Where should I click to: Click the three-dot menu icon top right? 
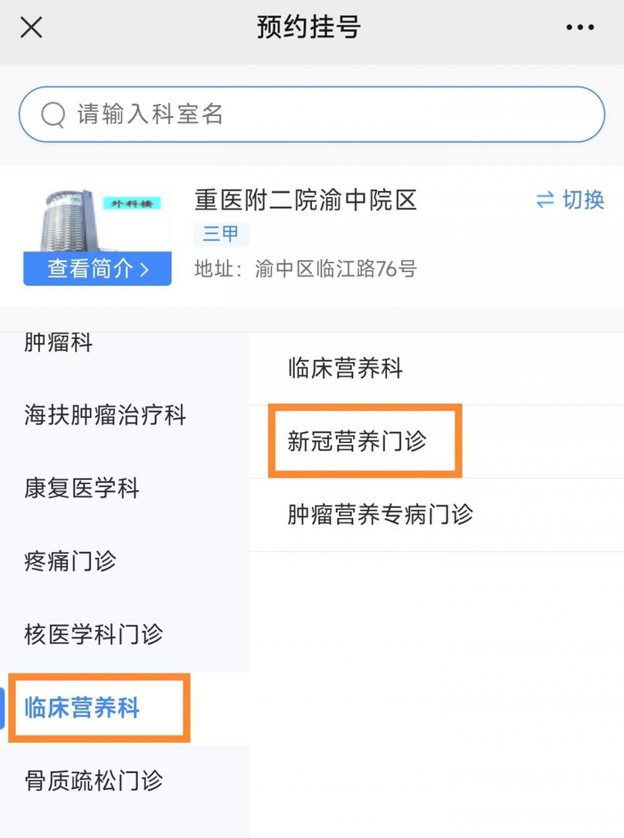(x=581, y=27)
